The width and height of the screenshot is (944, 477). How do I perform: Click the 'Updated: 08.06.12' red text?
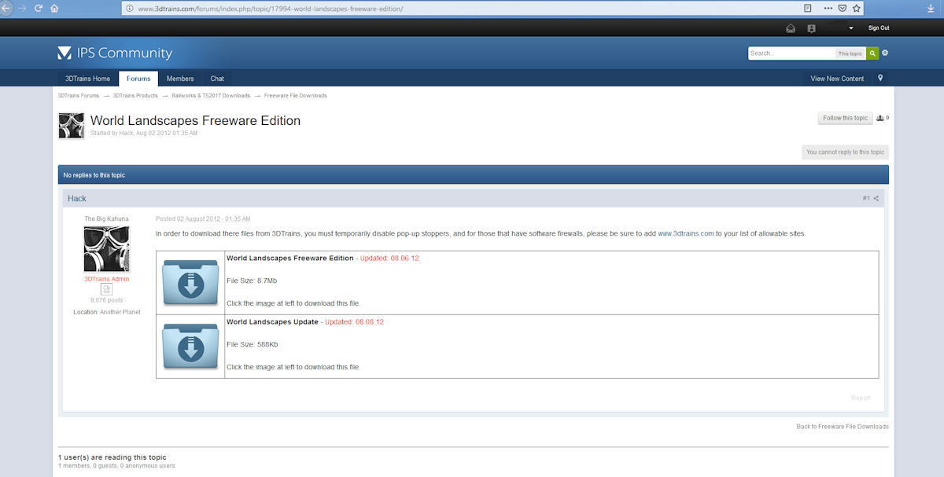[389, 259]
